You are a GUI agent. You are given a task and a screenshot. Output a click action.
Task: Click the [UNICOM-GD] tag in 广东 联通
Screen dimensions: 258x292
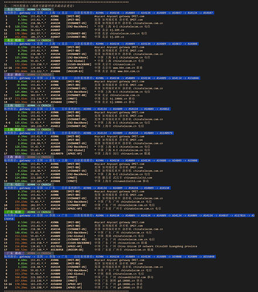coord(75,250)
